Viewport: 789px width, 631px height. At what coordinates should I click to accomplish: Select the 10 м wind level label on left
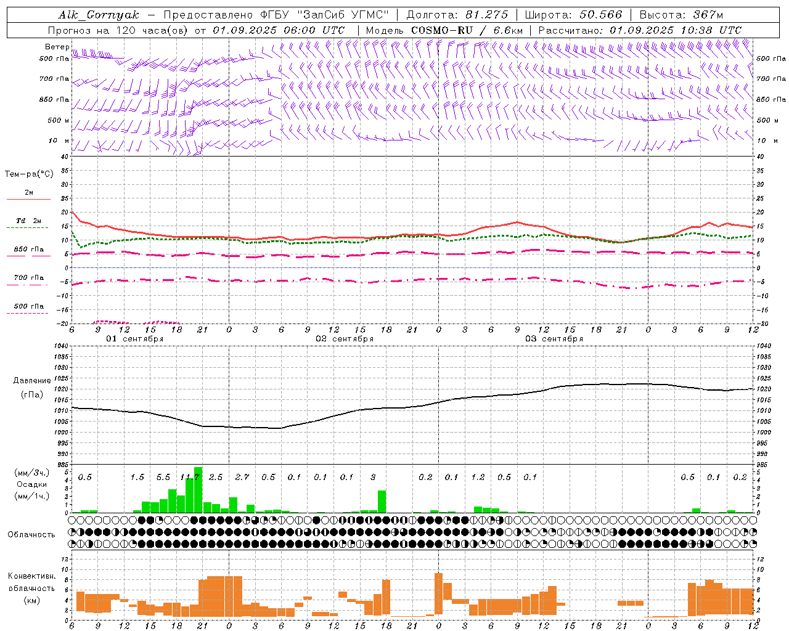(x=59, y=141)
